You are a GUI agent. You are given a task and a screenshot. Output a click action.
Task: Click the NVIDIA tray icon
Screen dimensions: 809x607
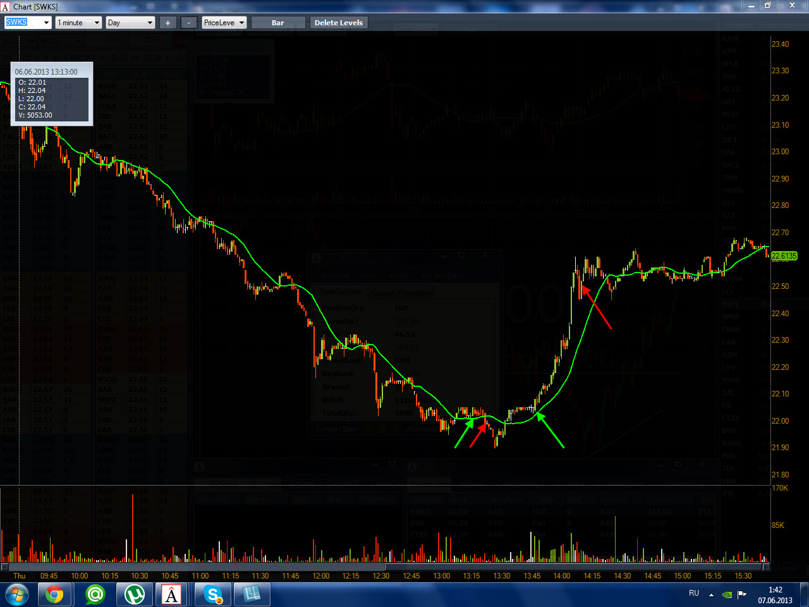(x=727, y=594)
